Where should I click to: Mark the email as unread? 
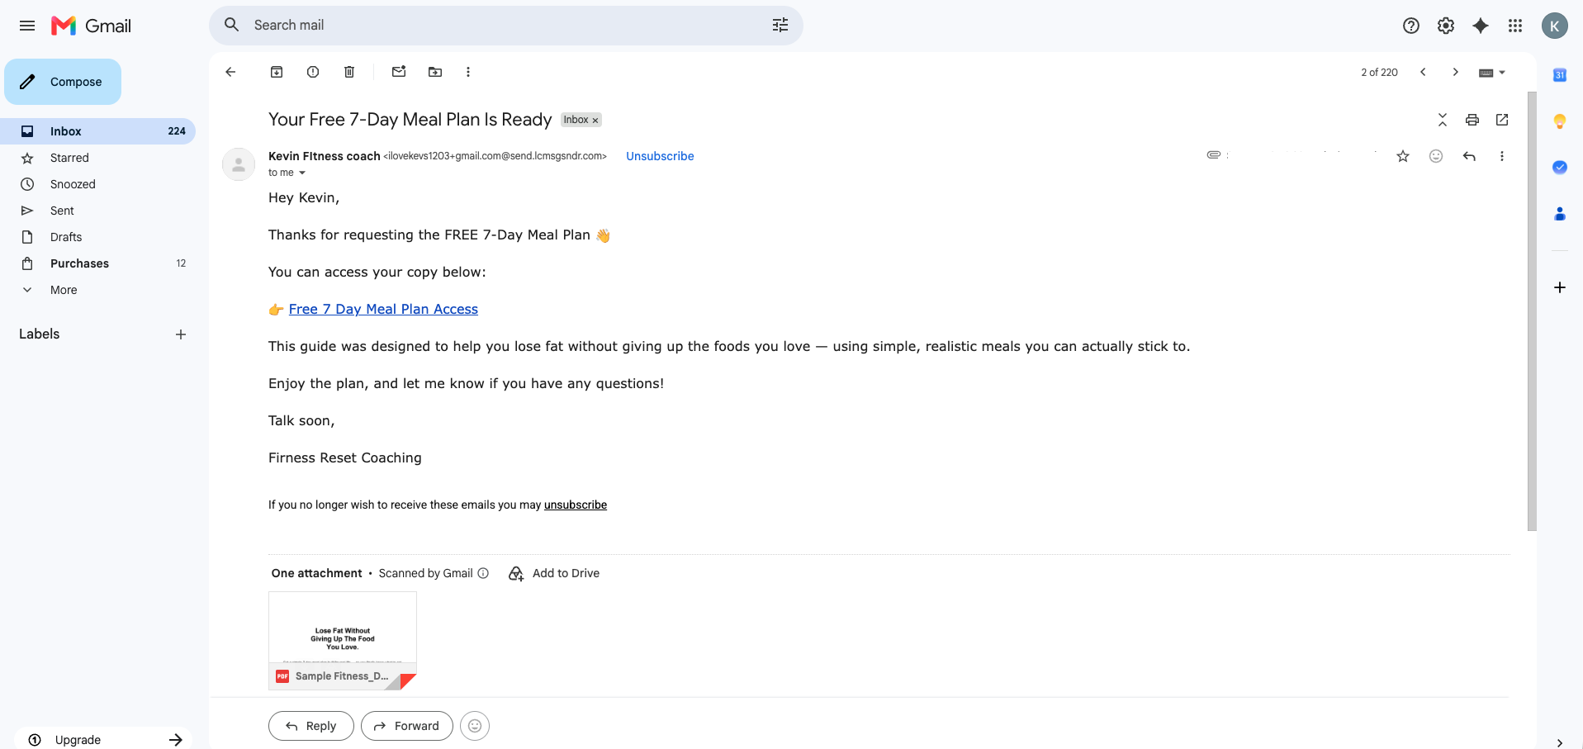[399, 72]
